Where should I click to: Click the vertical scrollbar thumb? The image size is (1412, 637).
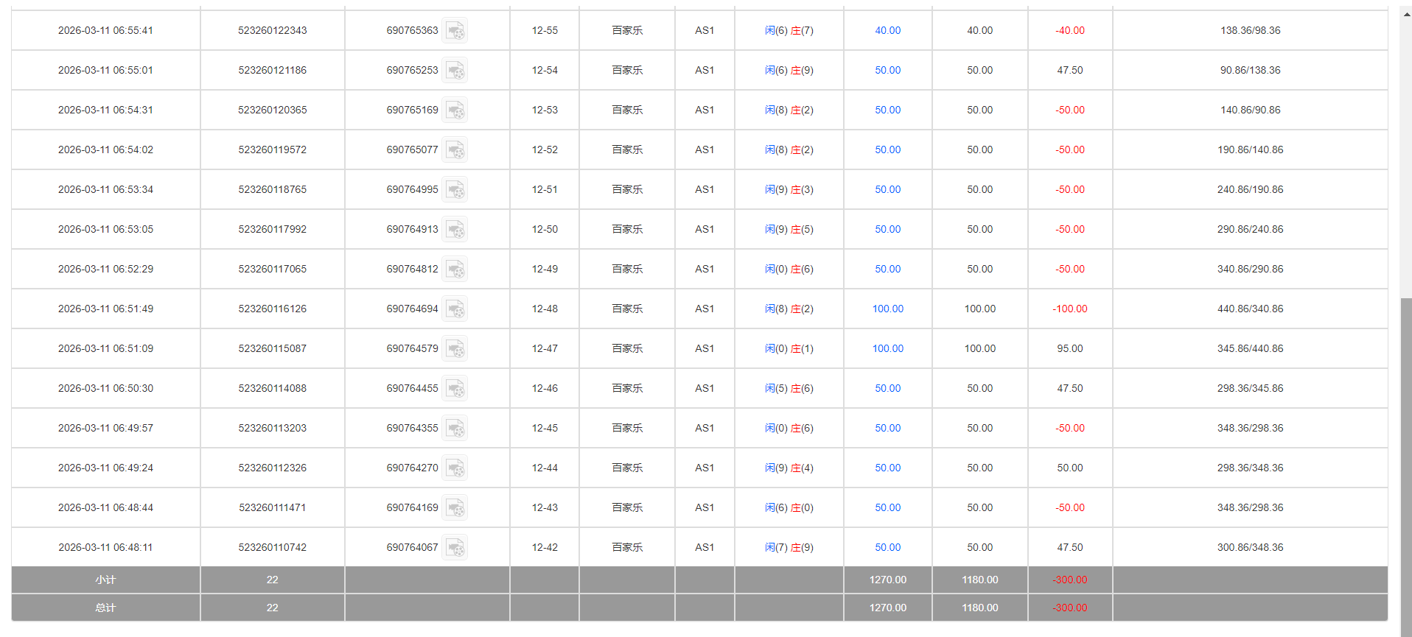[1406, 464]
